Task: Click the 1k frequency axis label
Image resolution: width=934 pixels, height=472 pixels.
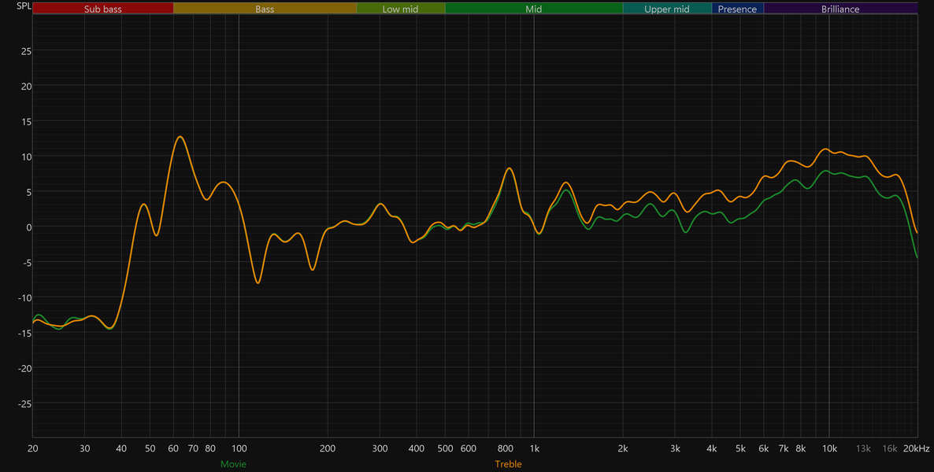Action: tap(534, 448)
